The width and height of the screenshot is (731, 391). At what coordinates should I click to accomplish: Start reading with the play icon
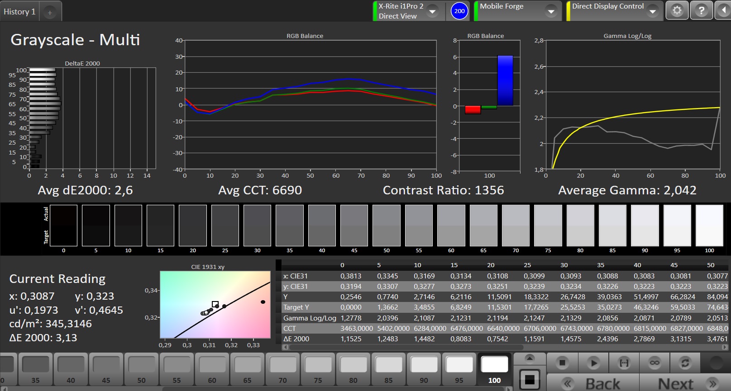point(593,363)
